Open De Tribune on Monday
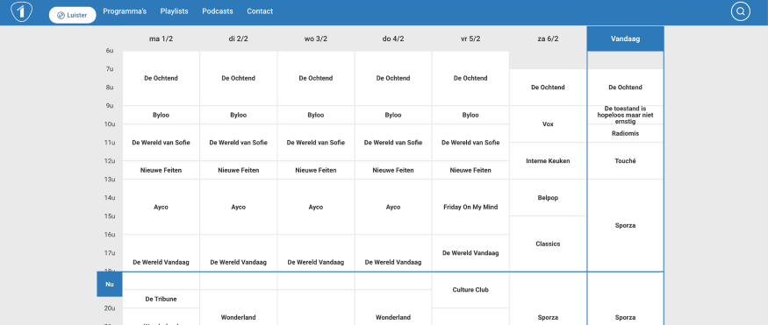Screen dimensions: 768x325 tap(161, 299)
